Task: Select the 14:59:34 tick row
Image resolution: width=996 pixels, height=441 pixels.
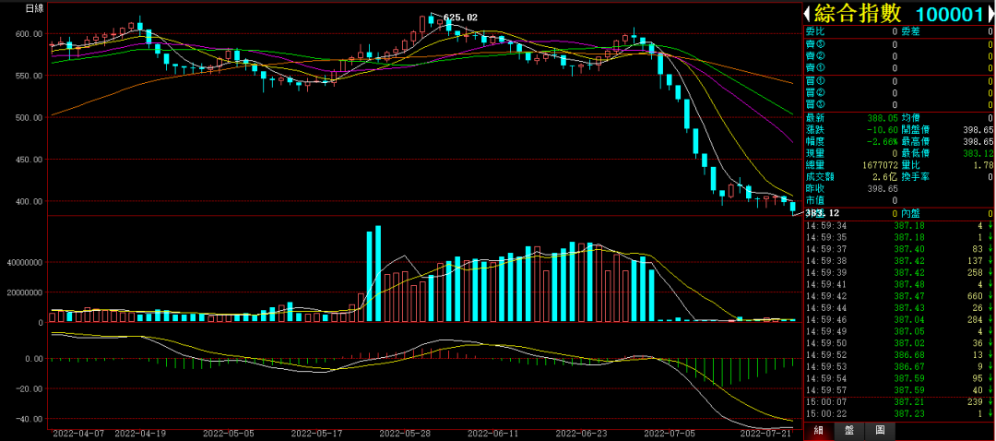Action: pos(899,226)
